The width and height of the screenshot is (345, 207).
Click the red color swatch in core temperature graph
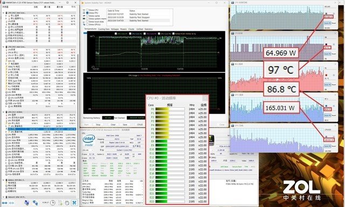326,75
